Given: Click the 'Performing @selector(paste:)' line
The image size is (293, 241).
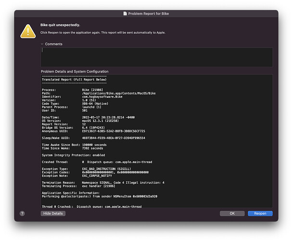Looking at the screenshot, I should 100,197.
